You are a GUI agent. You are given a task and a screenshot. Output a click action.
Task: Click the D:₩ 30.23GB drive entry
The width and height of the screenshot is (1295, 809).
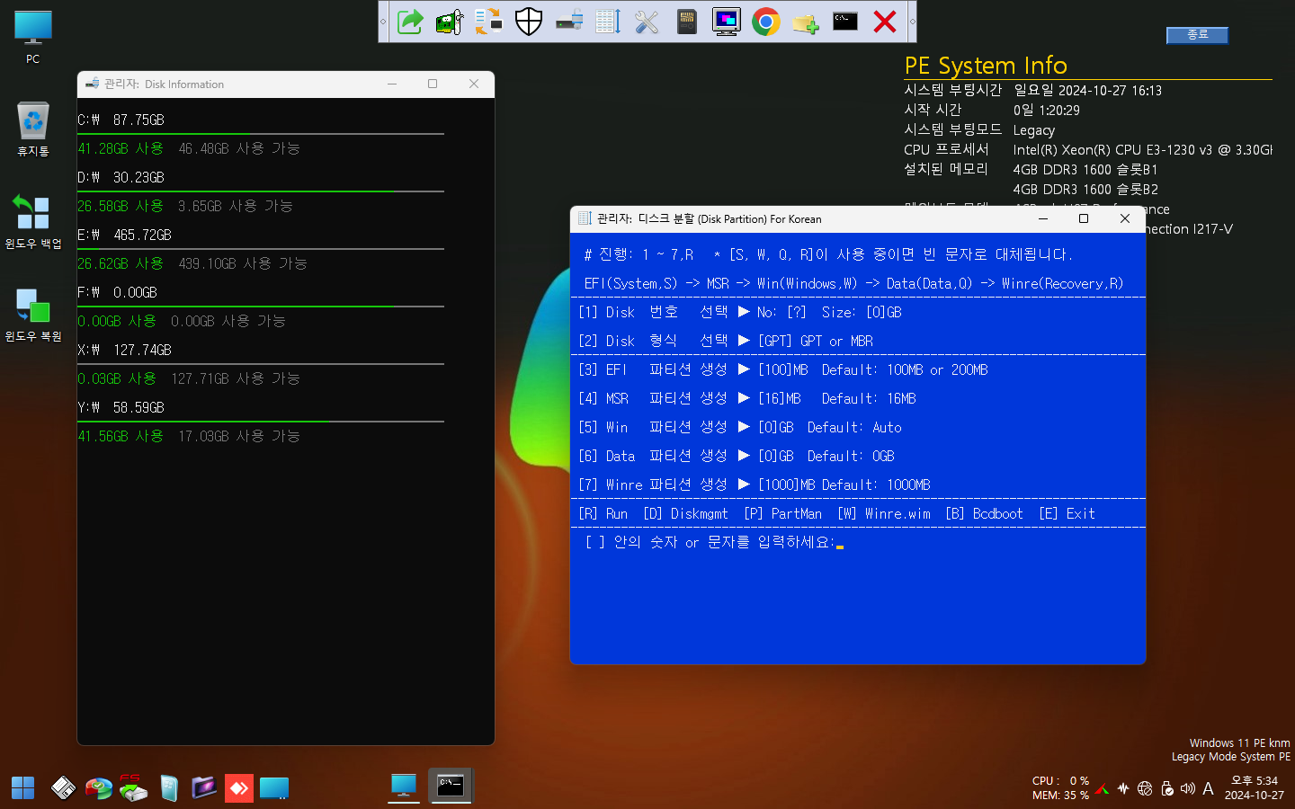[x=121, y=177]
